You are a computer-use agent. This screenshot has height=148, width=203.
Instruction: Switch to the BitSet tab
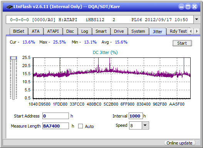[18, 31]
